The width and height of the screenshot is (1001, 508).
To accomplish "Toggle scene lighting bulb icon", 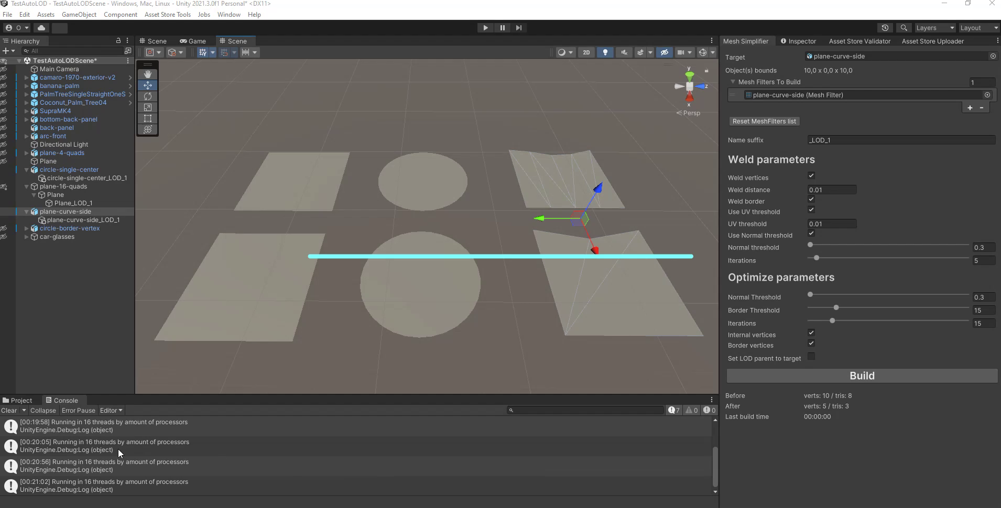I will pos(605,52).
